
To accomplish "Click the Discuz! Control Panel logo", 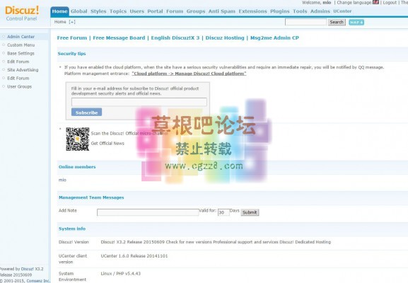I will pos(22,13).
